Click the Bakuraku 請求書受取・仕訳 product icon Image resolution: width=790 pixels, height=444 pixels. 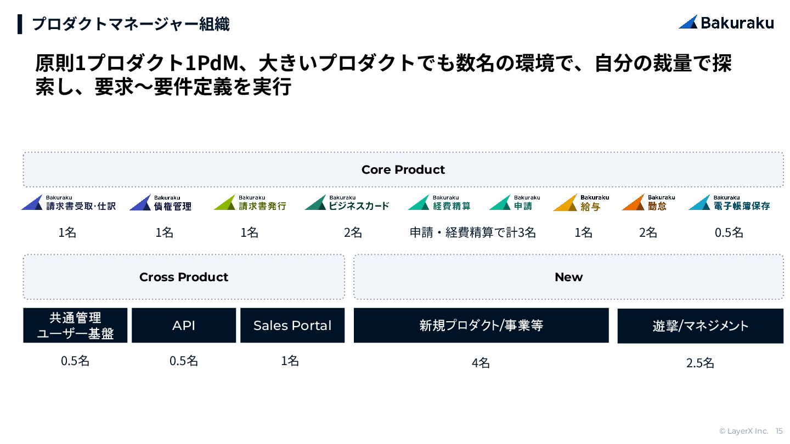point(69,203)
